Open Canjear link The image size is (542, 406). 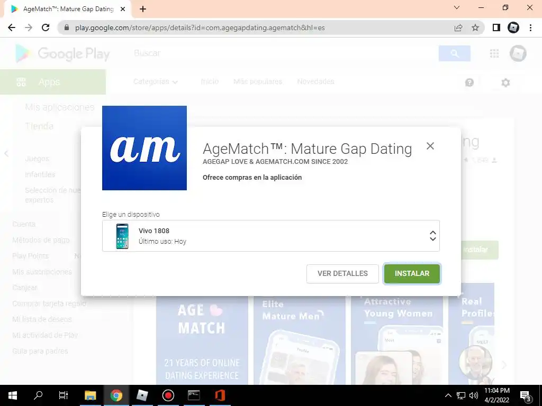pos(24,288)
